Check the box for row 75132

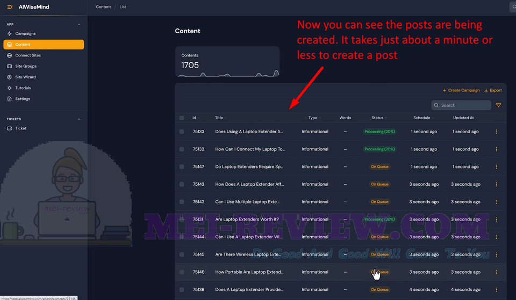tap(182, 149)
